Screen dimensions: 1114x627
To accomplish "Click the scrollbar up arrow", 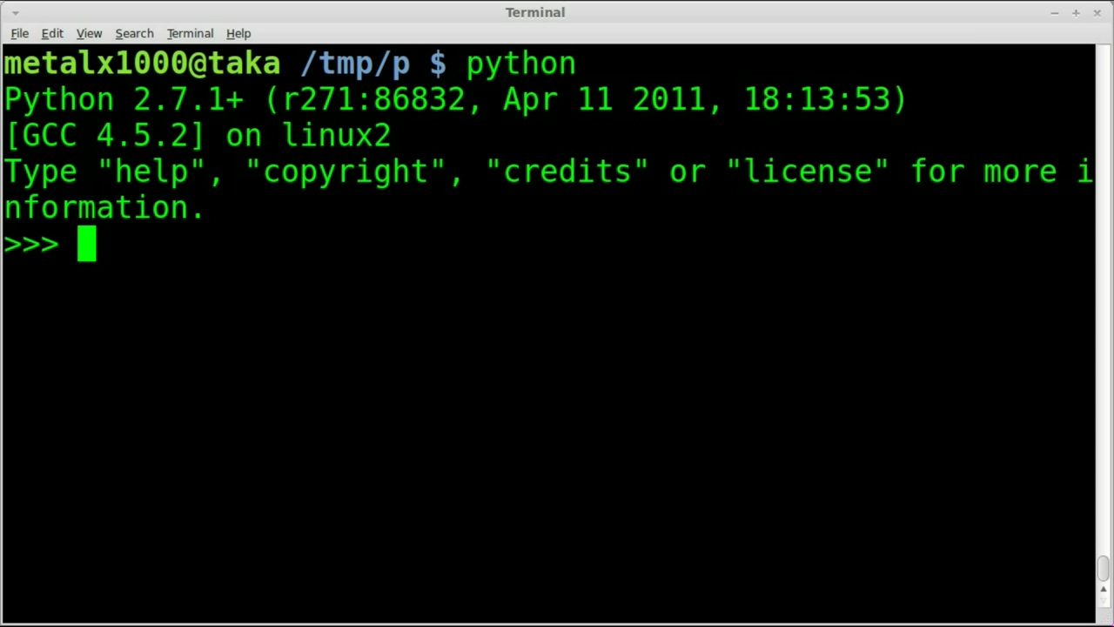I will tap(1104, 590).
